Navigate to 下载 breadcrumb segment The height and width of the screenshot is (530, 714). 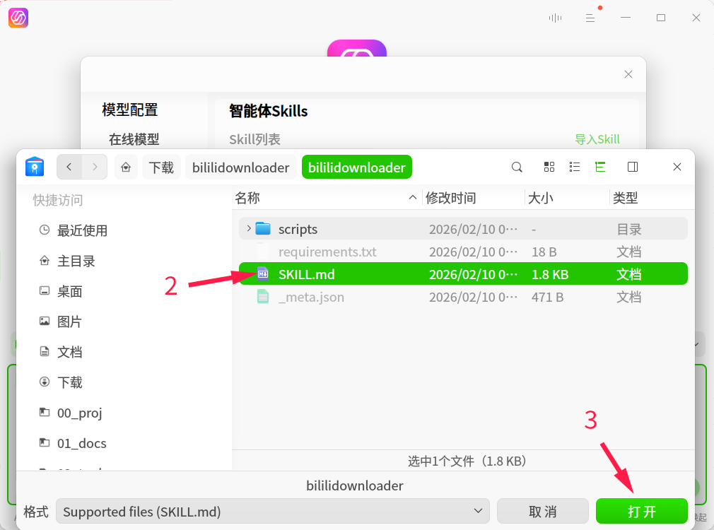(x=161, y=167)
